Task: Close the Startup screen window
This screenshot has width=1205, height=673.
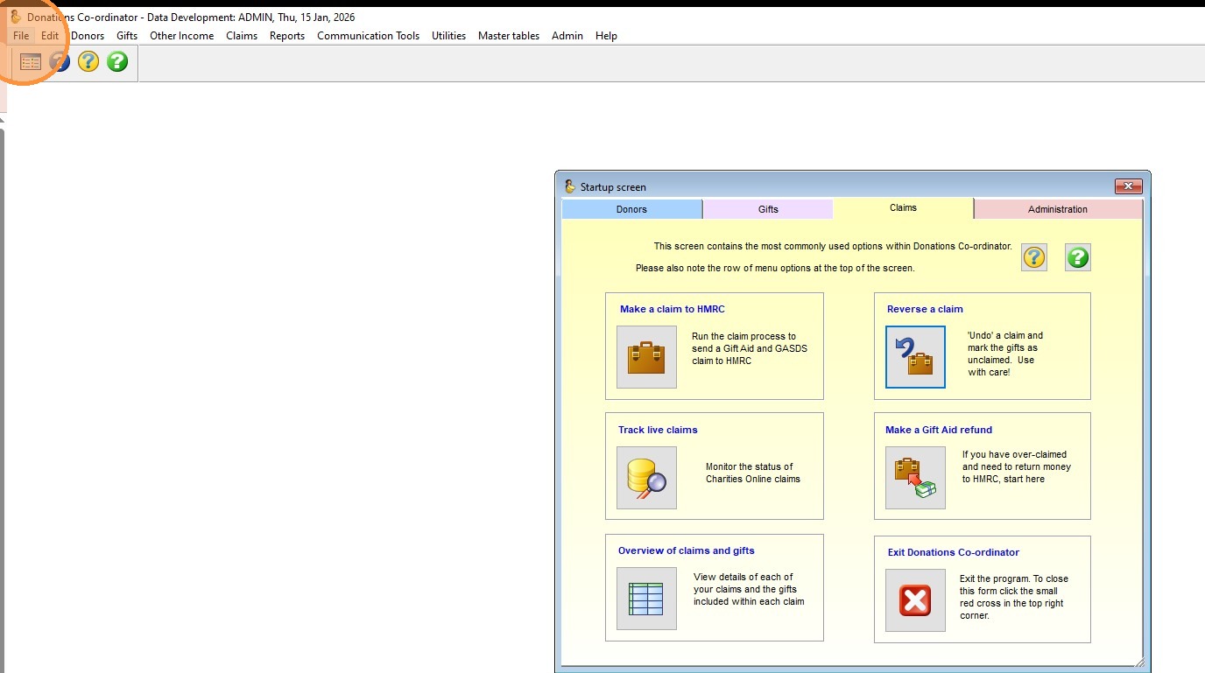Action: (1127, 186)
